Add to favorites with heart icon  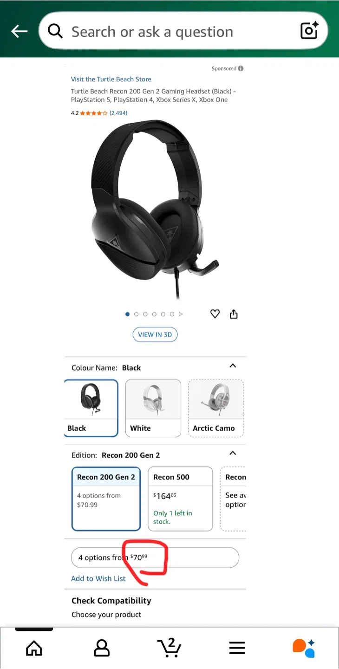[215, 314]
